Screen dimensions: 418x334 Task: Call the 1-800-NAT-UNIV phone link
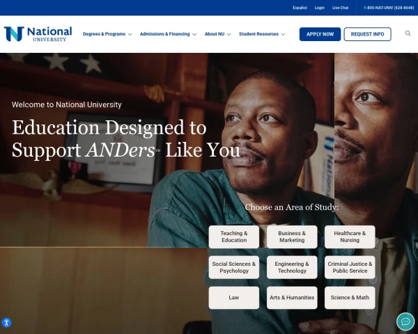click(x=389, y=8)
